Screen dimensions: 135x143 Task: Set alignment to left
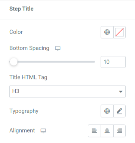(x=94, y=131)
